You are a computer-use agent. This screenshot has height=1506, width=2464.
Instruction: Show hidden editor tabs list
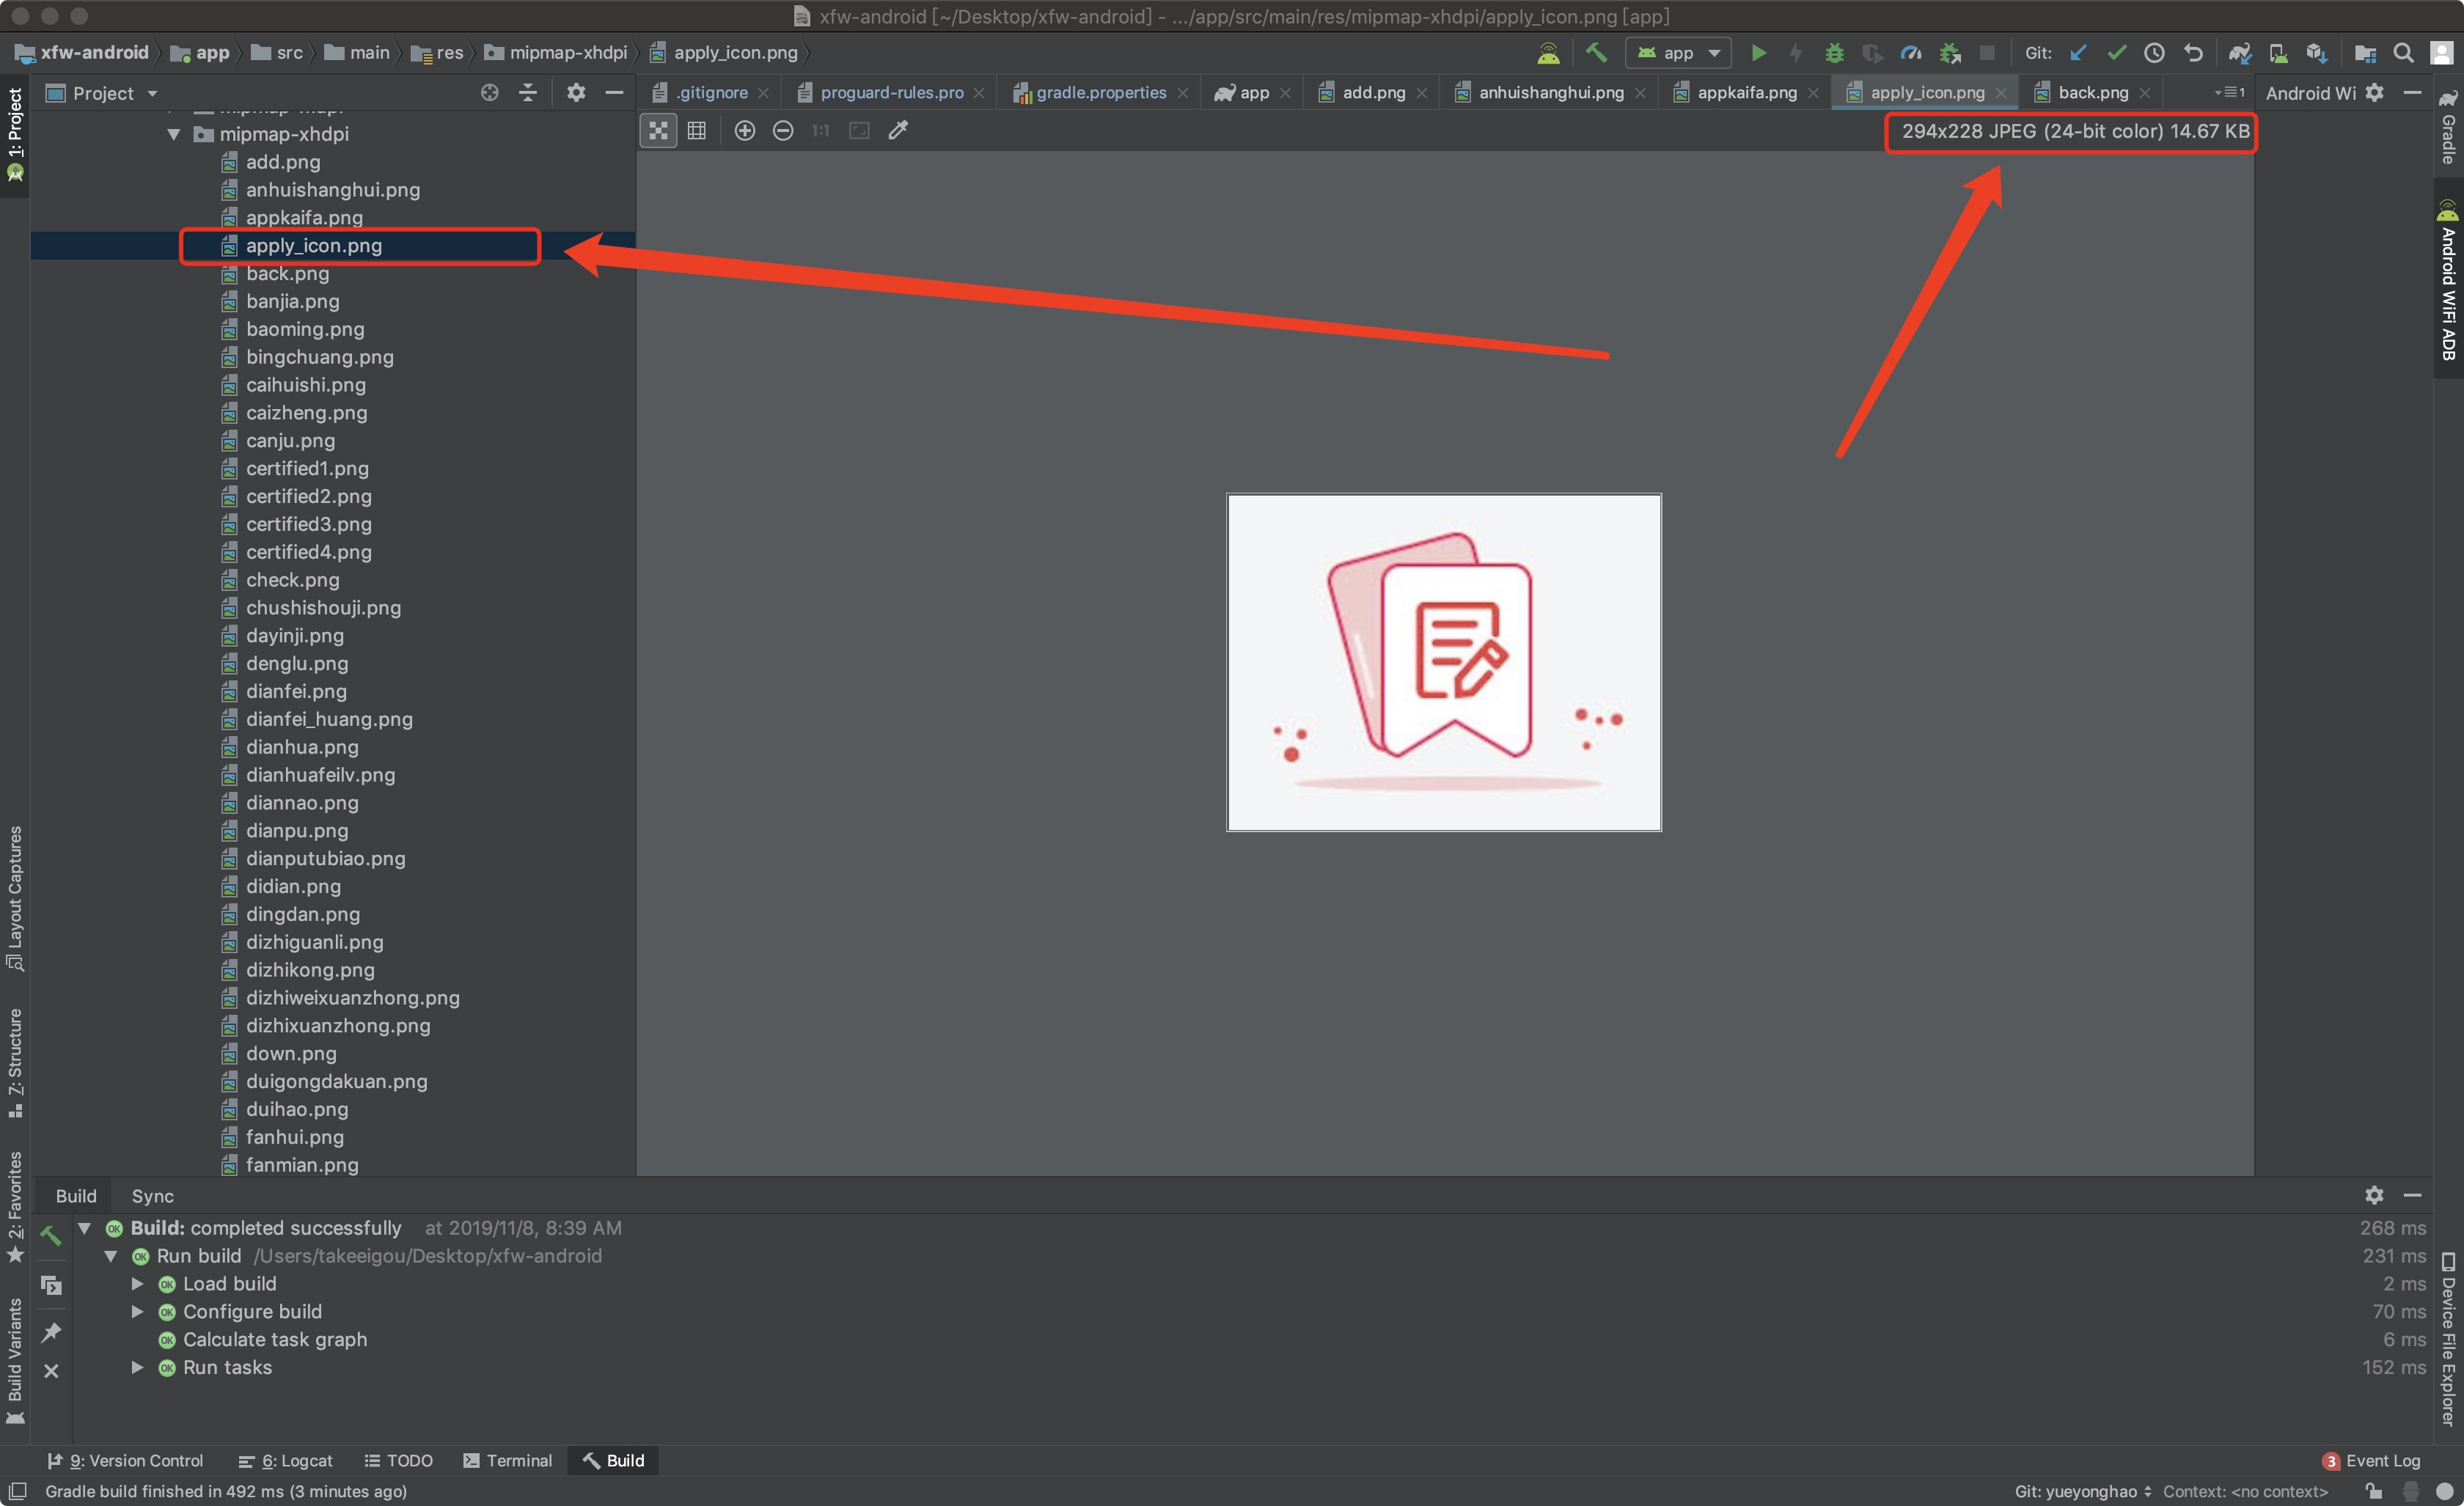click(x=2230, y=93)
